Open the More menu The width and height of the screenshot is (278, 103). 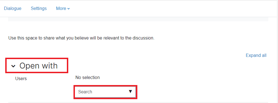click(63, 9)
